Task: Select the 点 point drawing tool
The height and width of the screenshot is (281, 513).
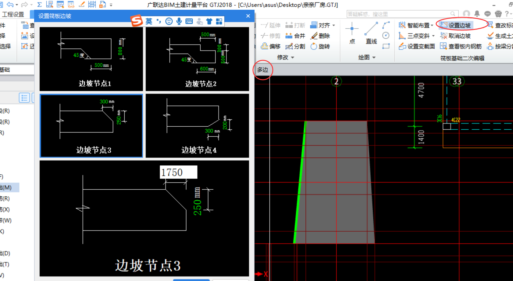Action: coord(352,33)
